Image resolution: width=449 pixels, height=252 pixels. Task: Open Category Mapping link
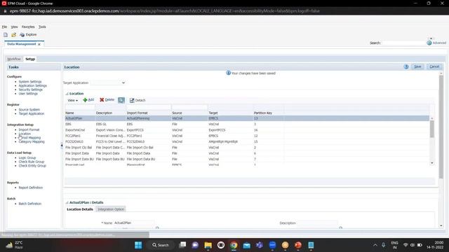32,141
